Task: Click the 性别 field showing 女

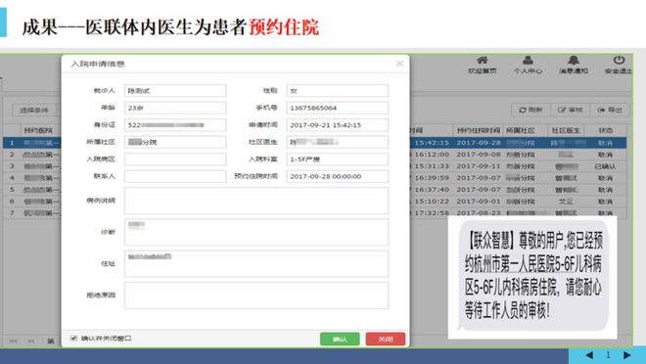Action: click(338, 91)
